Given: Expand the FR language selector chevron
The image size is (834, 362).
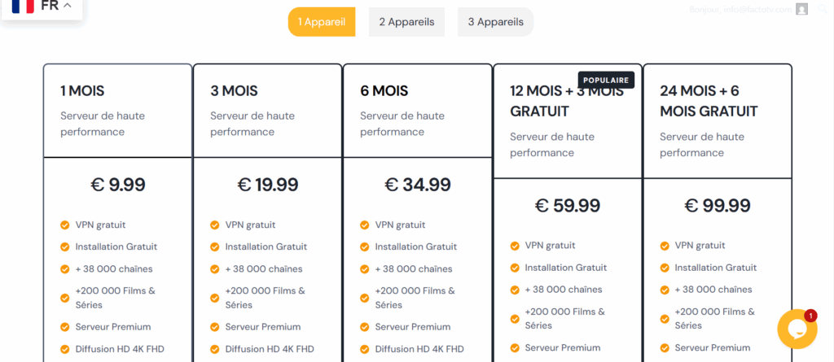Looking at the screenshot, I should tap(67, 6).
